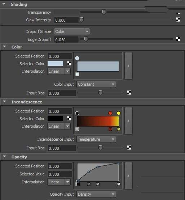Screen dimensions: 185x200
Task: Click the Glow Intensity value field
Action: 66,20
